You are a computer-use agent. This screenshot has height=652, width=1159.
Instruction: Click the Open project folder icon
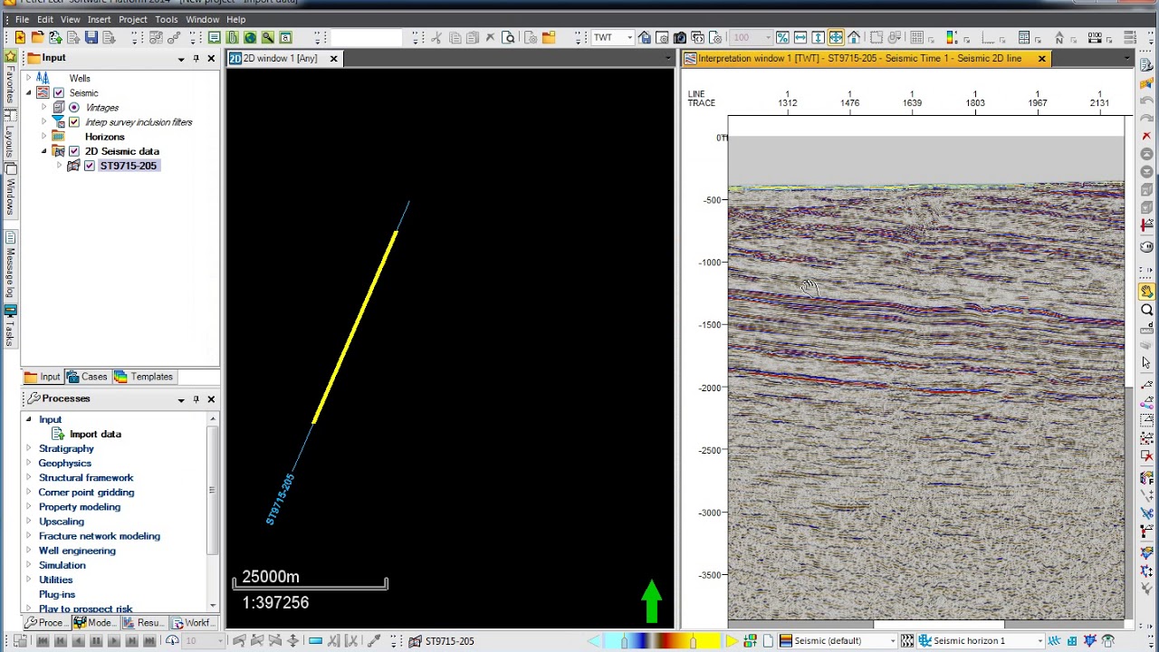(x=37, y=37)
